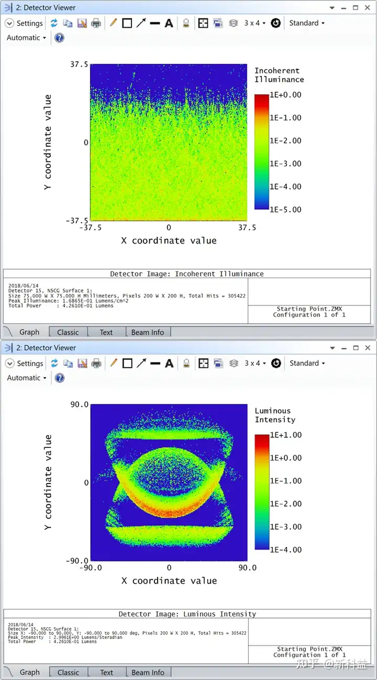Click the window overlay icon in Luminous Intensity viewer

218,363
